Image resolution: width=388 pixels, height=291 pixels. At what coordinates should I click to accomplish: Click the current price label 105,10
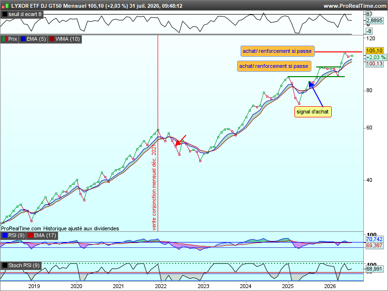click(x=374, y=51)
